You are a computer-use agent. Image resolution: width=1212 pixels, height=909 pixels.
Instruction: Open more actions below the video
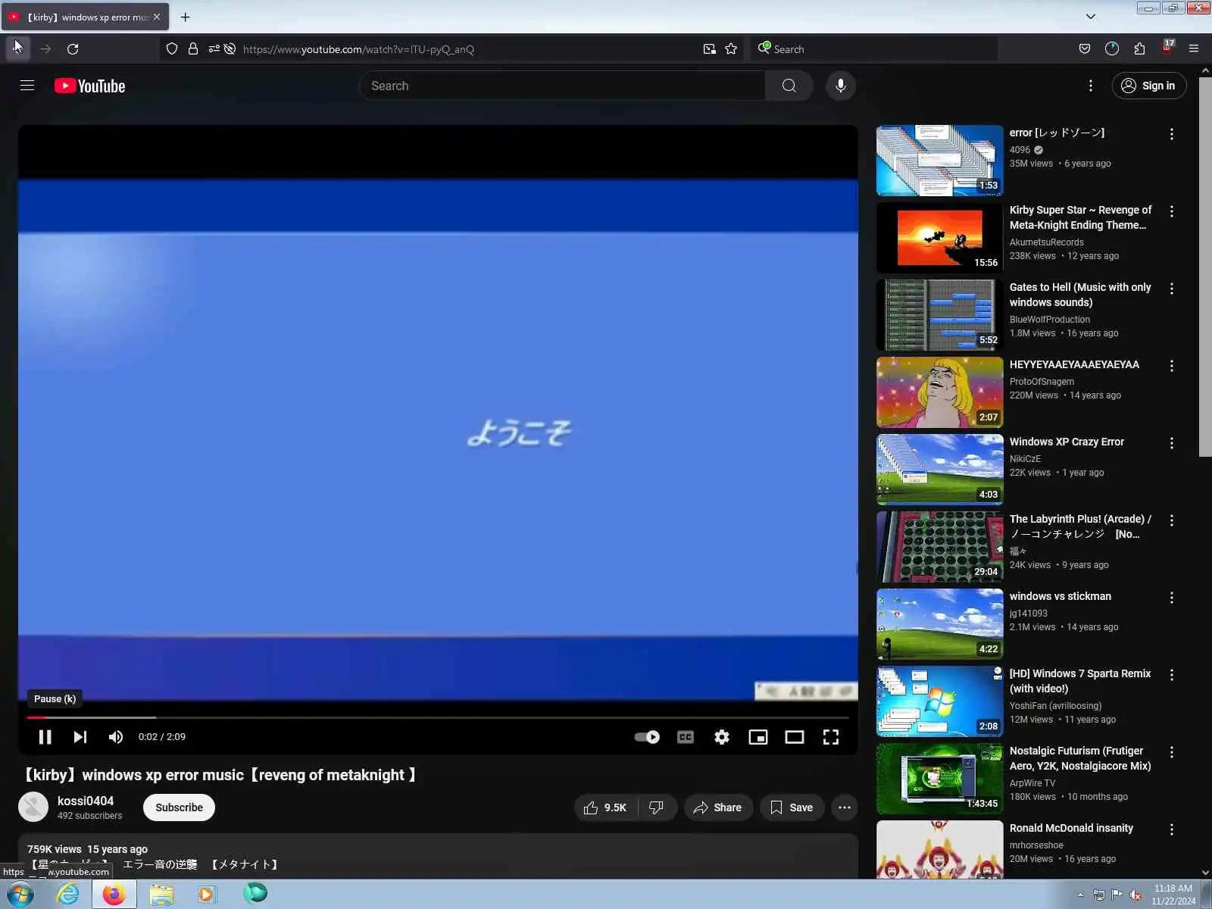[x=845, y=807]
